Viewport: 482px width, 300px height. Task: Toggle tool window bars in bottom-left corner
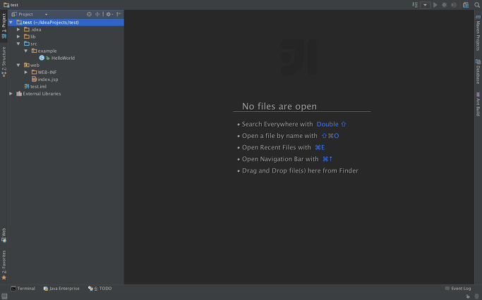click(4, 296)
